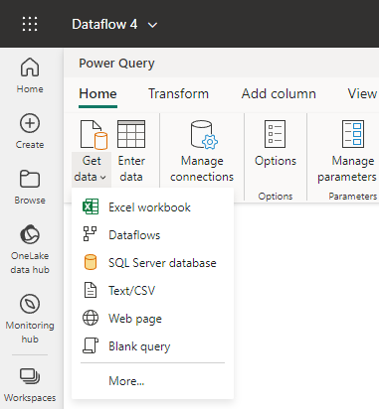The width and height of the screenshot is (379, 409).
Task: Choose Blank query option
Action: pyautogui.click(x=152, y=346)
